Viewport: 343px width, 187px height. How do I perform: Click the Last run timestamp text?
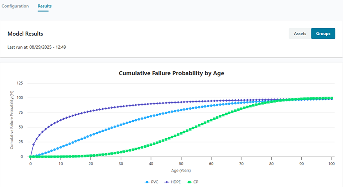(x=37, y=47)
